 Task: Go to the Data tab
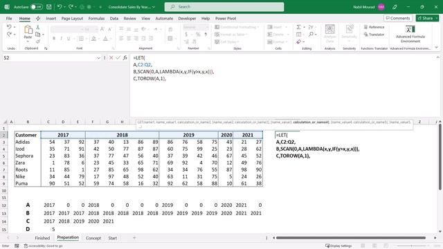(114, 19)
